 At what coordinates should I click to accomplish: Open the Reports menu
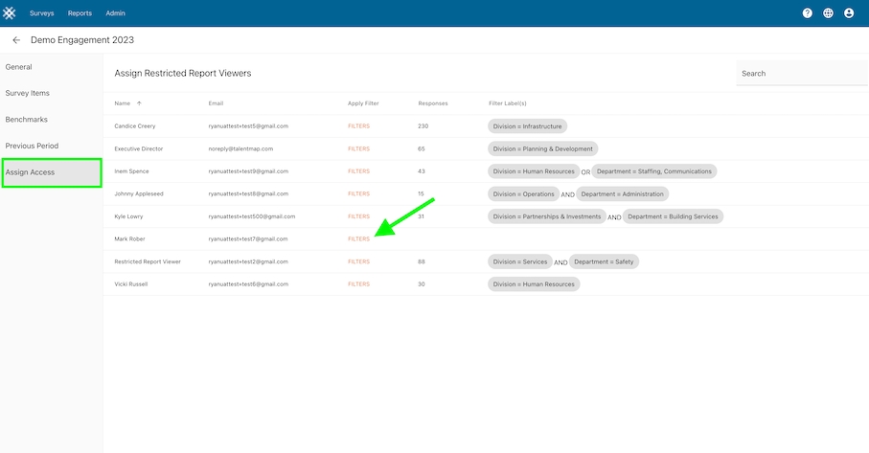80,13
